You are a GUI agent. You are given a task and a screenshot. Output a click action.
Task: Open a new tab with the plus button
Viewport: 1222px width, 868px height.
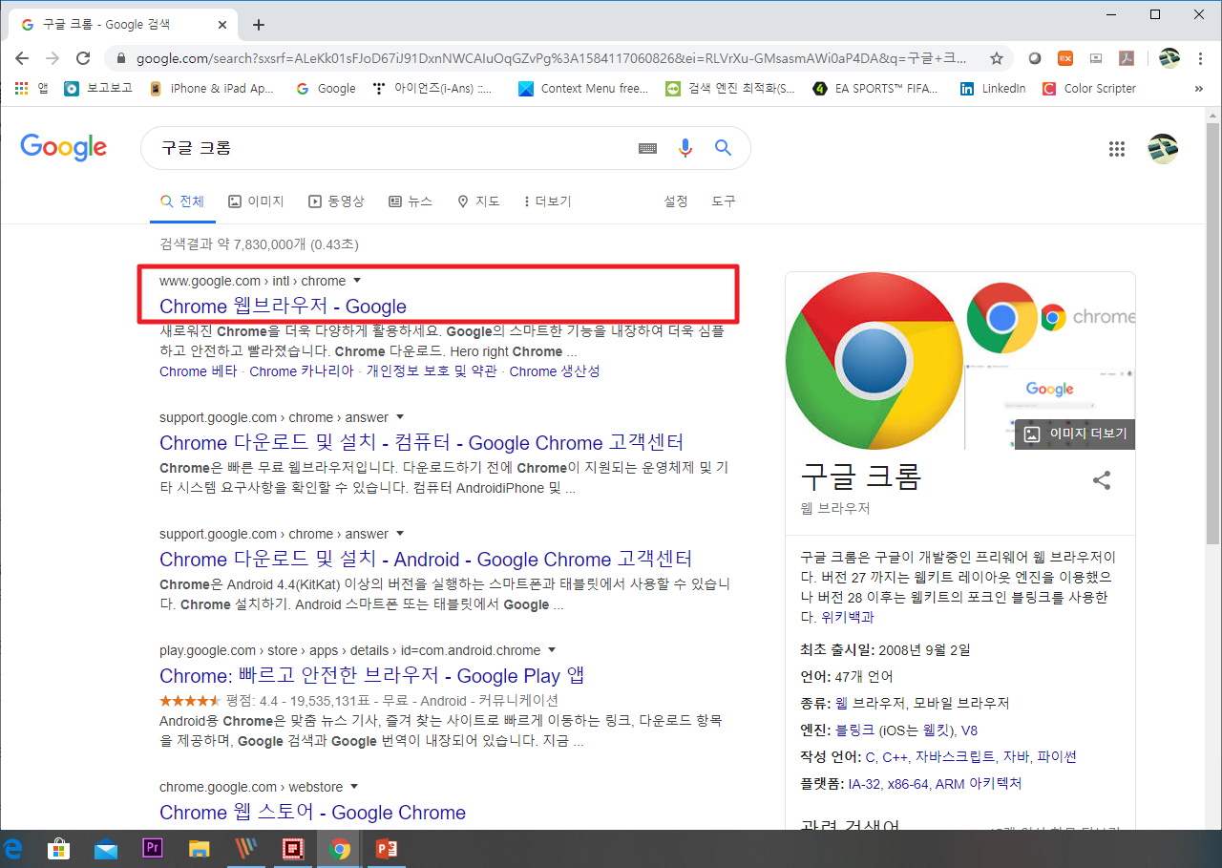point(259,25)
